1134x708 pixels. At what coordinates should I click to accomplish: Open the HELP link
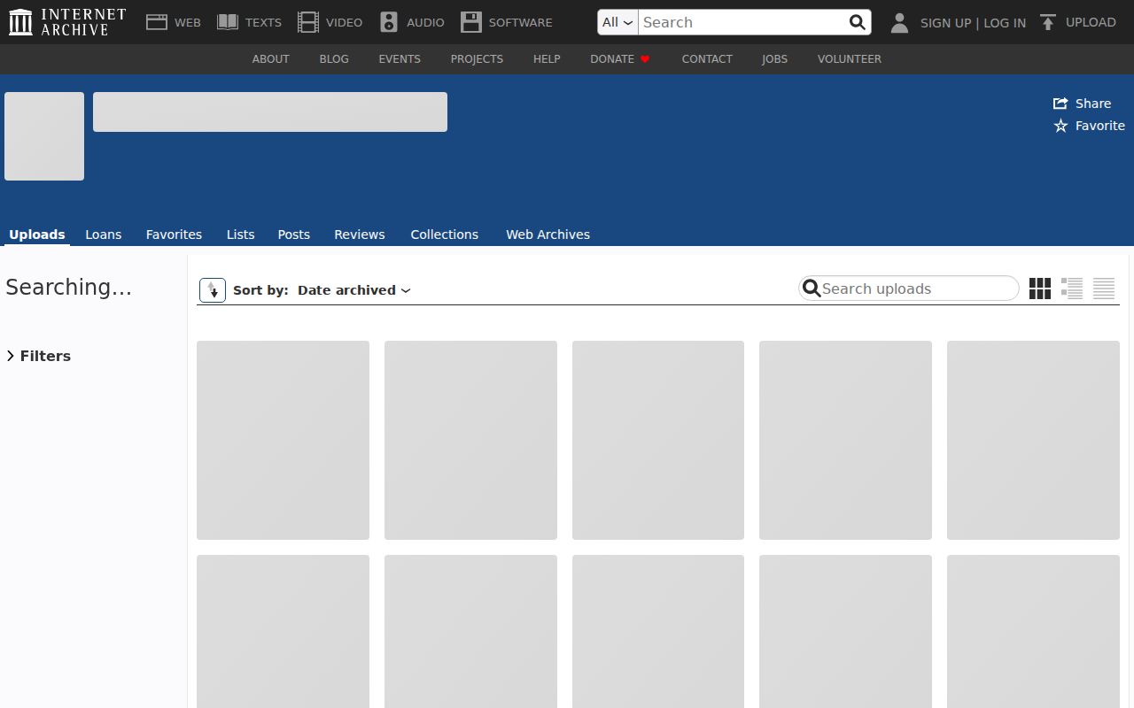point(547,59)
